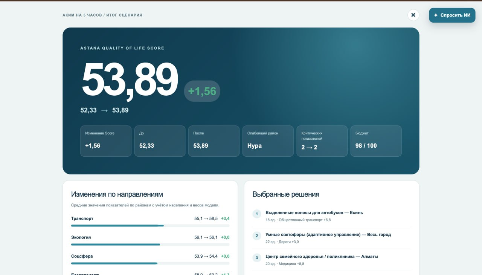Open the Спросить ИИ assistant button
Image resolution: width=482 pixels, height=275 pixels.
452,15
